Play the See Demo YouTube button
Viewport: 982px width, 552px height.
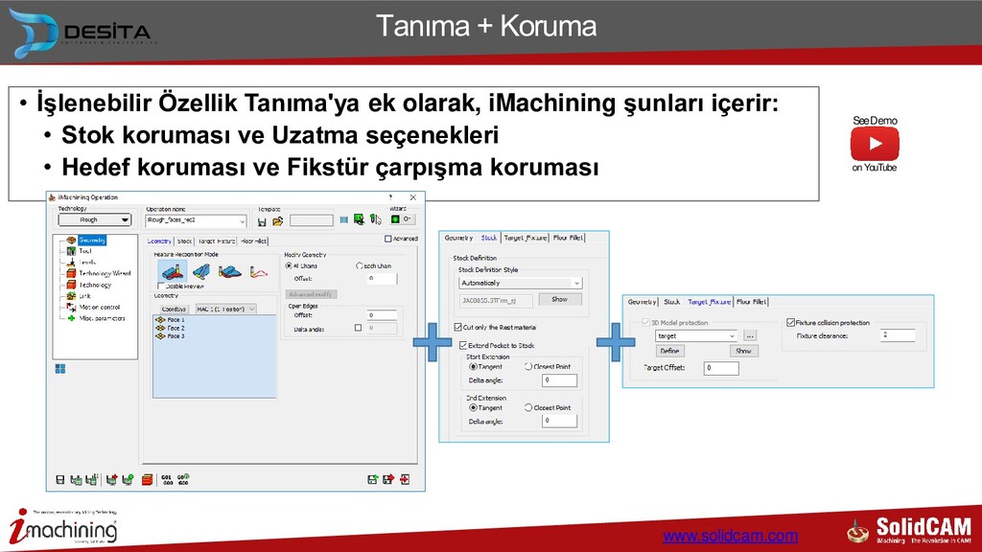[875, 144]
